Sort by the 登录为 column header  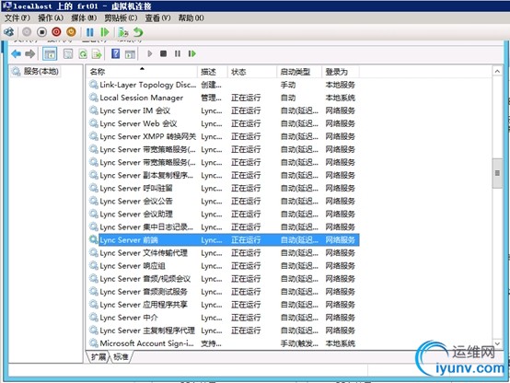pyautogui.click(x=341, y=72)
